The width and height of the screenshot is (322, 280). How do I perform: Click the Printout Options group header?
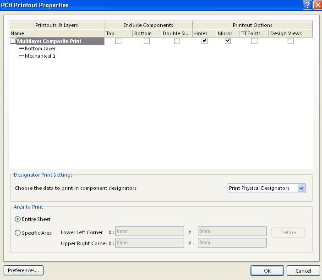(252, 25)
